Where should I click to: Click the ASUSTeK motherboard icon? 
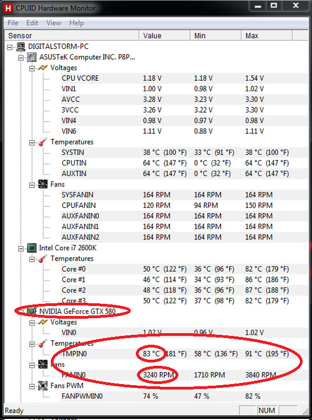click(32, 57)
